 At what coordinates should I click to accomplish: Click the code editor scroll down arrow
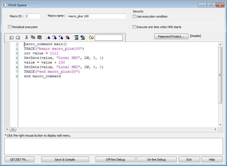coord(220,125)
